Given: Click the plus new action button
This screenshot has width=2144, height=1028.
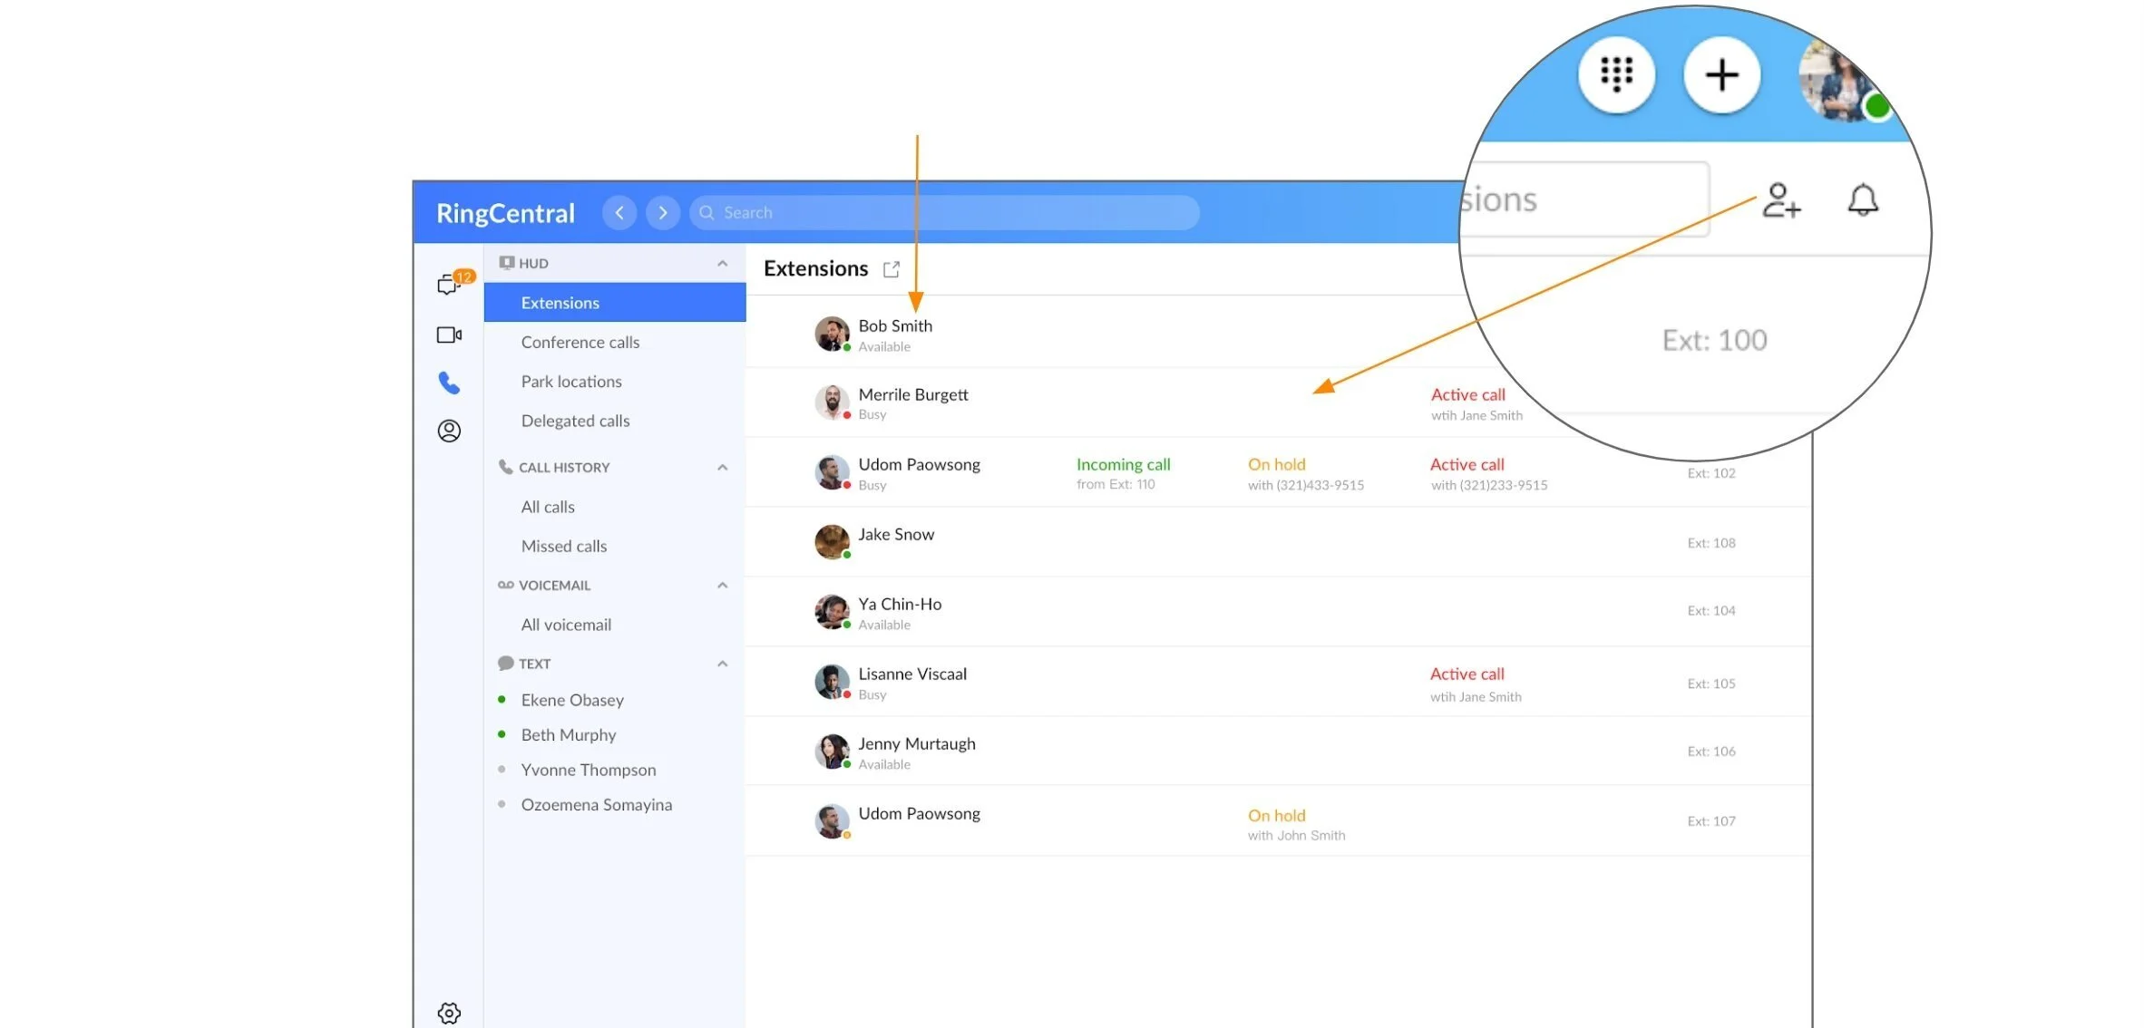Looking at the screenshot, I should (x=1721, y=75).
